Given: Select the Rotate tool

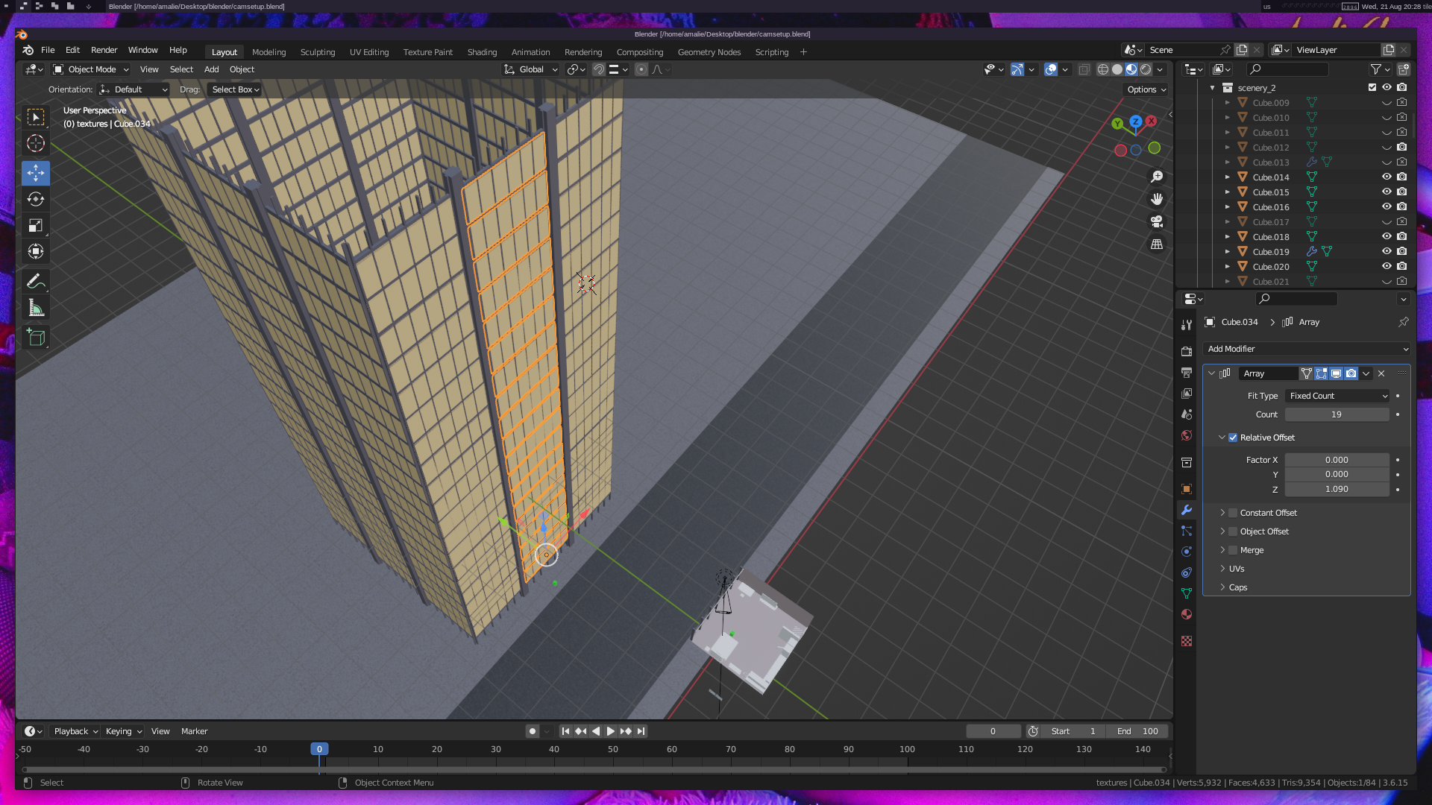Looking at the screenshot, I should tap(35, 199).
